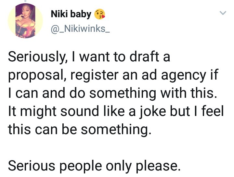Click Niki baby's profile picture
234x177 pixels.
click(x=25, y=21)
